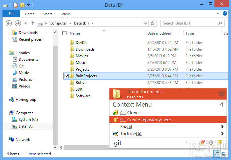Screen dimensions: 231x160
Task: Toggle the select-all checkbox beside Name
Action: [x=64, y=33]
